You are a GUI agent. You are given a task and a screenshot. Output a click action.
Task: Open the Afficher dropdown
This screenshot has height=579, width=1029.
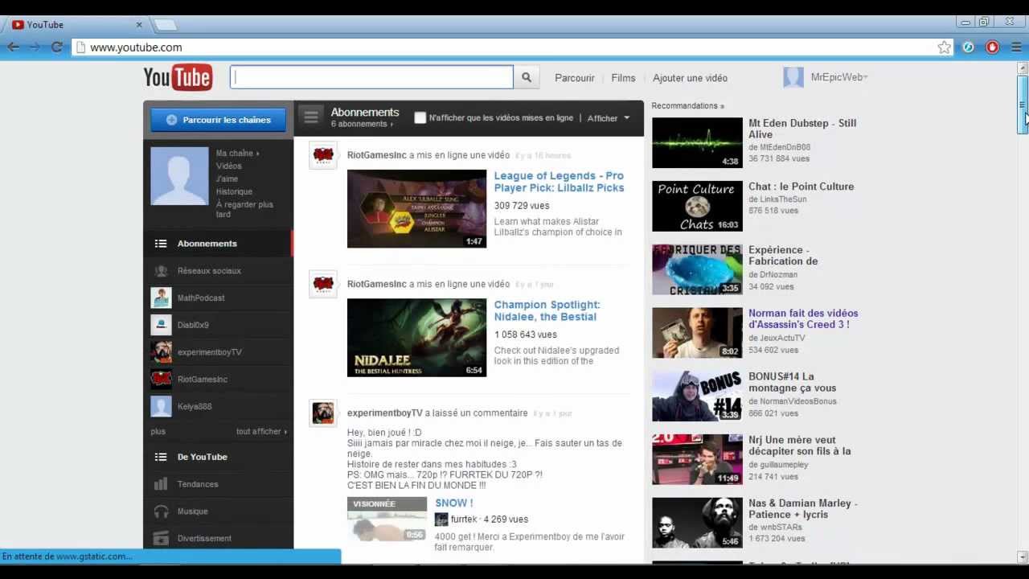tap(609, 118)
